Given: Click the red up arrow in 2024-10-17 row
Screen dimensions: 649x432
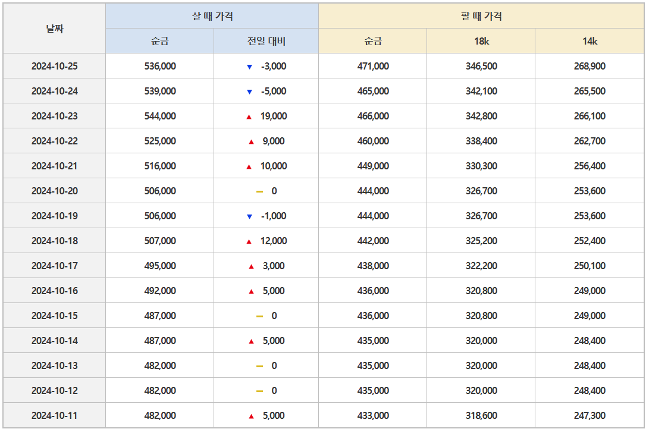Looking at the screenshot, I should [251, 267].
